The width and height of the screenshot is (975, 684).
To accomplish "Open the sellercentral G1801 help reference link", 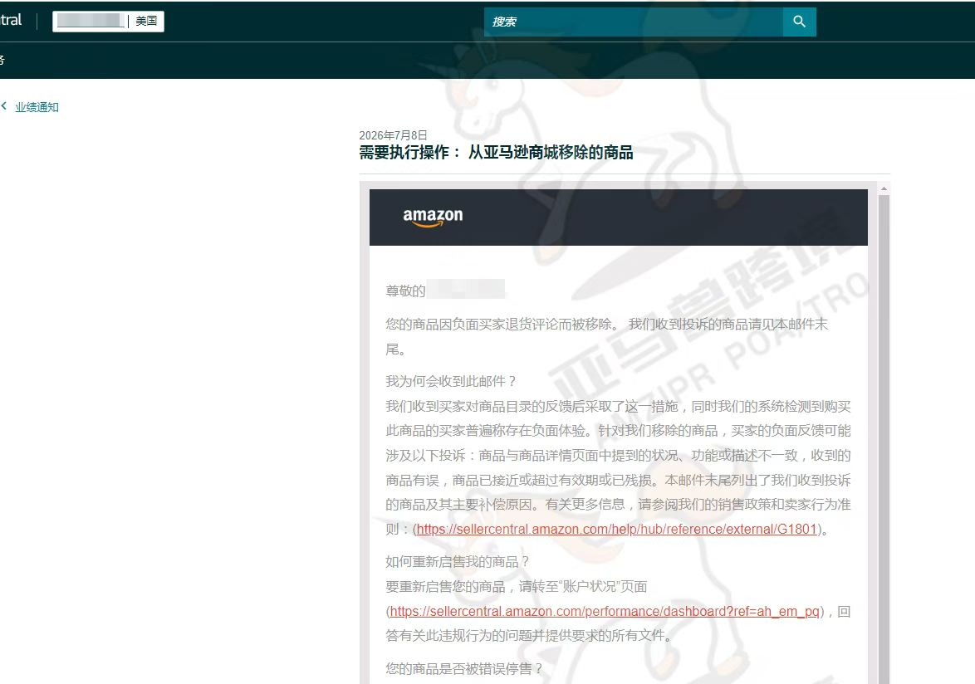I will click(x=616, y=530).
